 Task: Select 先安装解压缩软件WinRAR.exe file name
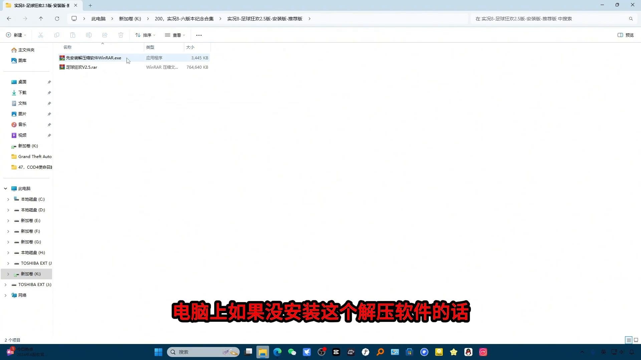93,58
